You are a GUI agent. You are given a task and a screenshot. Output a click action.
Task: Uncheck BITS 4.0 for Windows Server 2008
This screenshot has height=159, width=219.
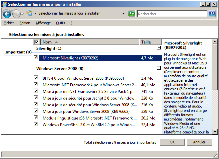click(x=36, y=78)
